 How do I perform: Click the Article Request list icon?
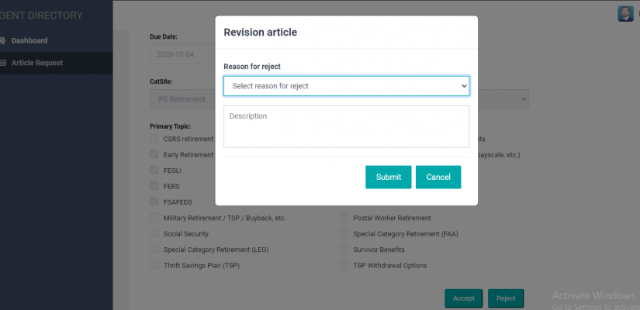point(2,63)
